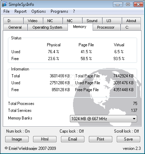
Task: Switch to the General tab
Action: click(15, 27)
